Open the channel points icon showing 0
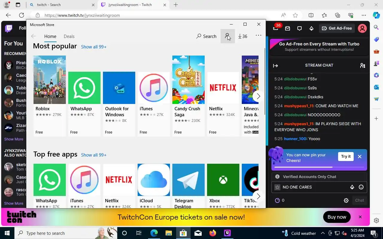The image size is (383, 239). click(x=279, y=200)
